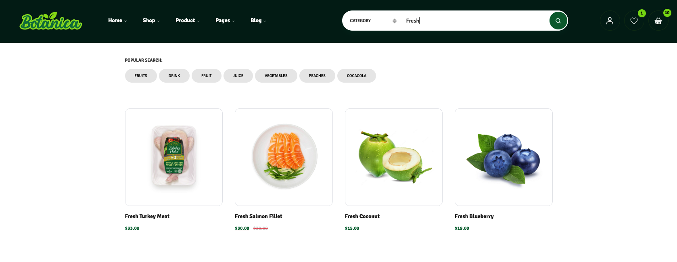View the Fresh Coconut product image
This screenshot has height=262, width=677.
[394, 157]
